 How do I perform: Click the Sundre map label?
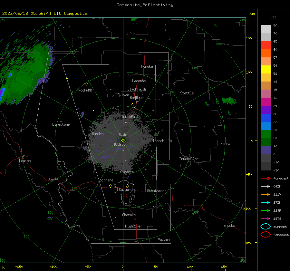click(x=98, y=133)
